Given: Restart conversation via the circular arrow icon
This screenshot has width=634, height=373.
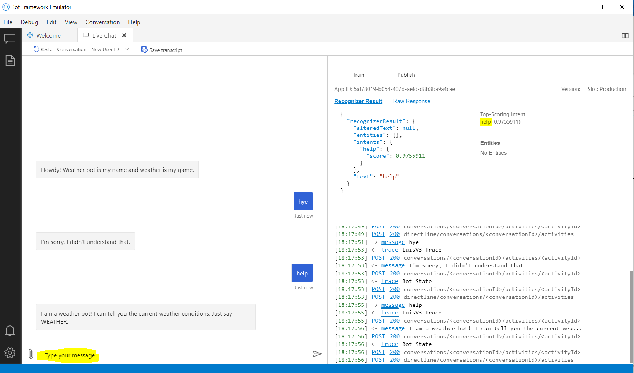Looking at the screenshot, I should tap(36, 49).
